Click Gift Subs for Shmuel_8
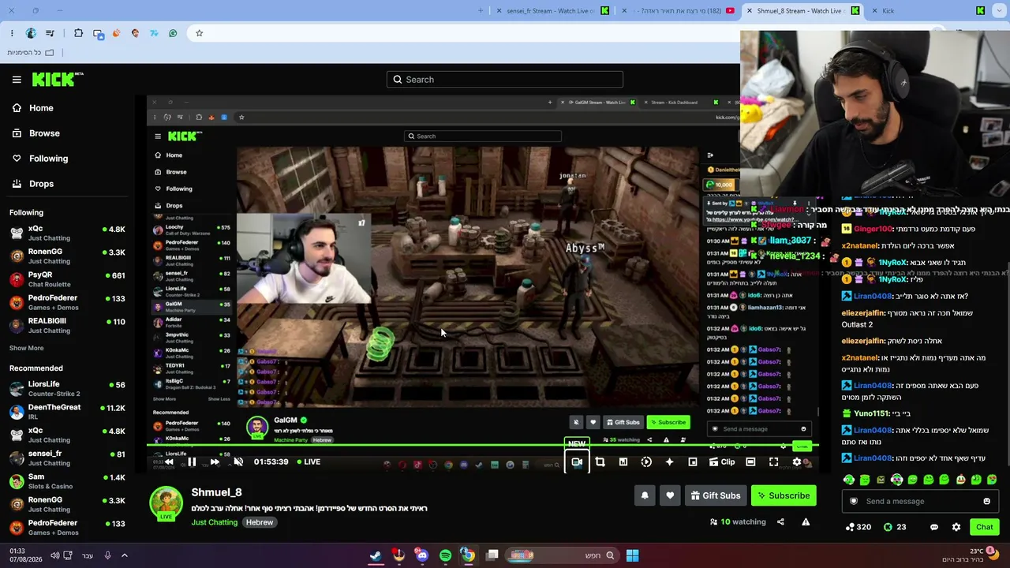Viewport: 1010px width, 568px height. click(716, 496)
